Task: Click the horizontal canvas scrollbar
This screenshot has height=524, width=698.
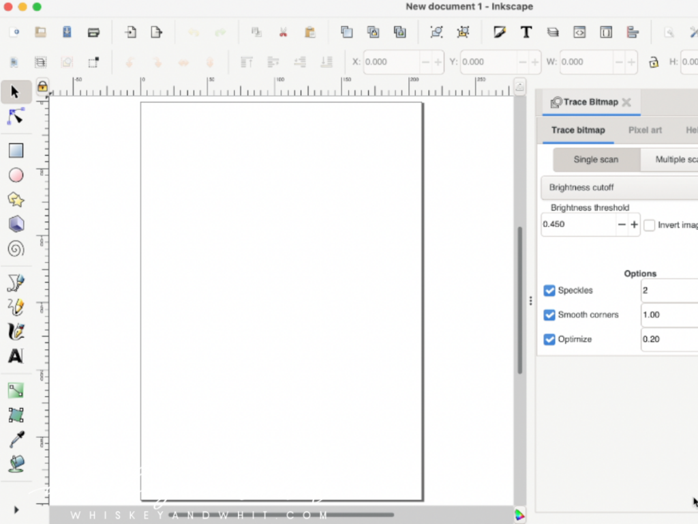Action: [280, 514]
